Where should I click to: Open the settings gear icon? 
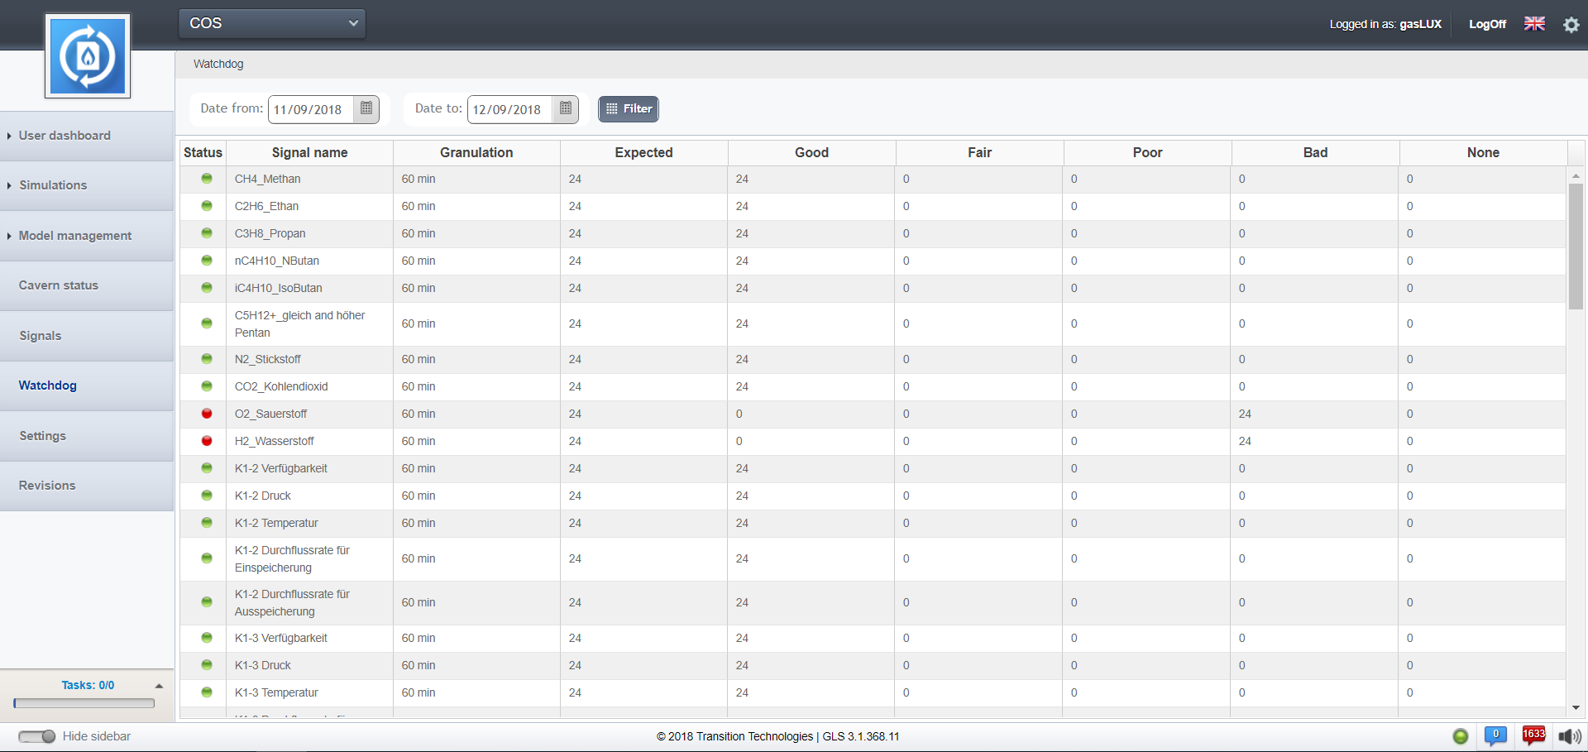click(x=1571, y=25)
